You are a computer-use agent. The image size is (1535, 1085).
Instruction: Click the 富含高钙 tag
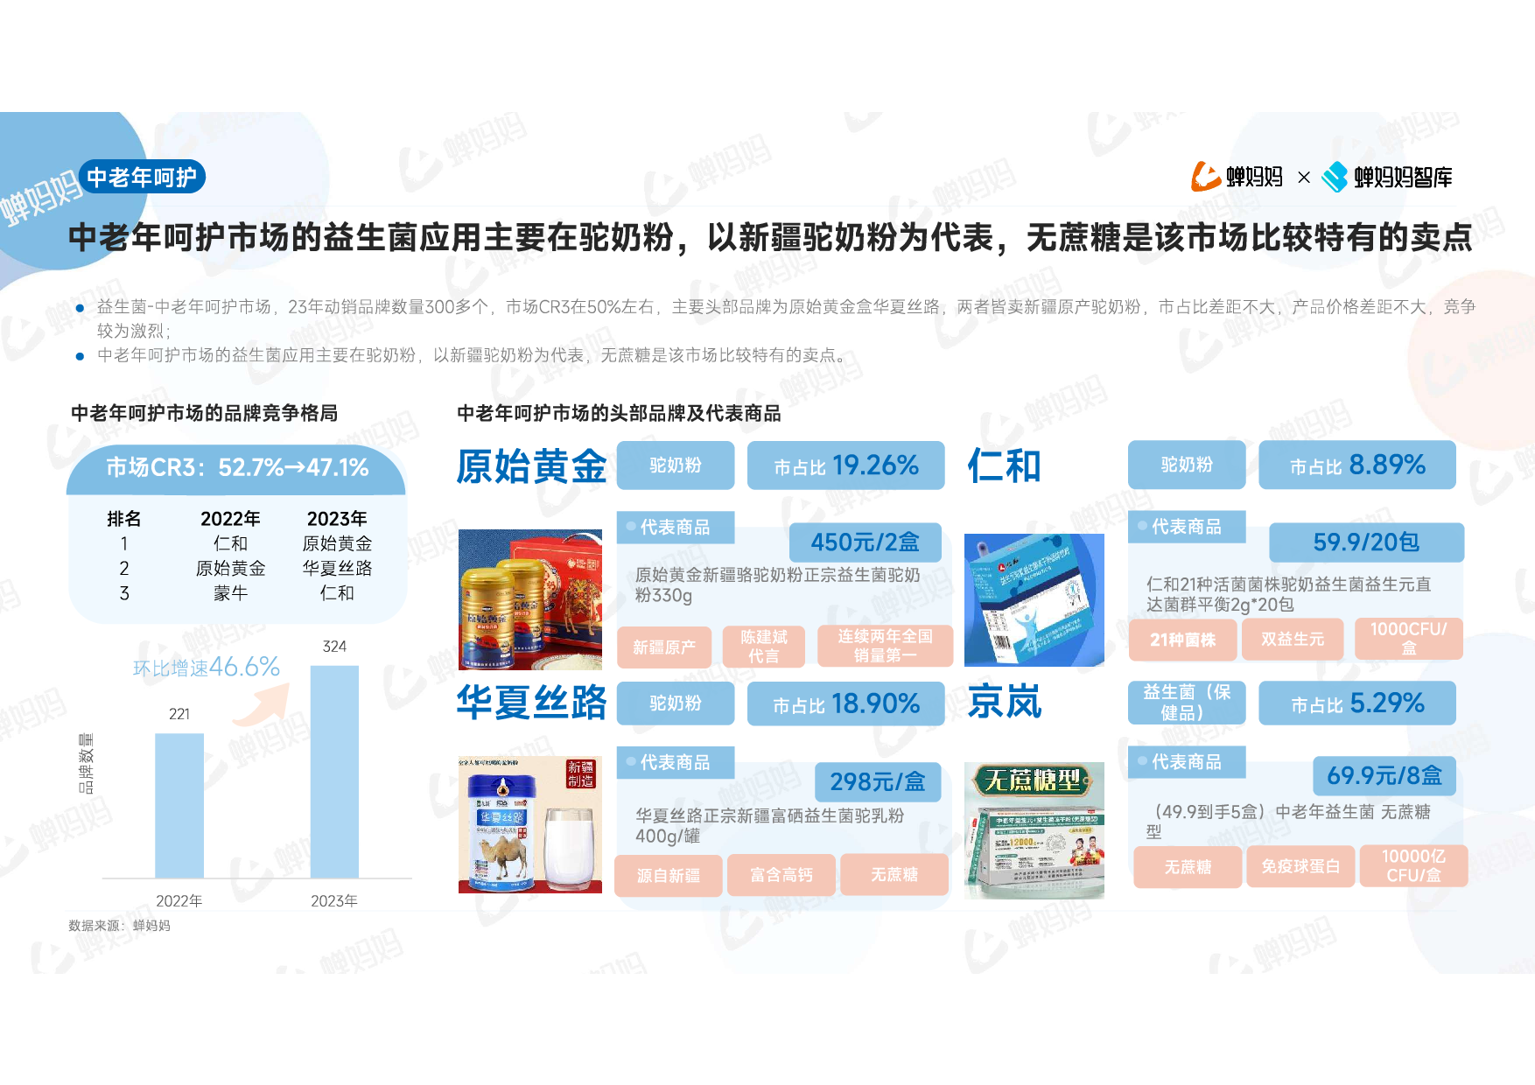coord(781,875)
